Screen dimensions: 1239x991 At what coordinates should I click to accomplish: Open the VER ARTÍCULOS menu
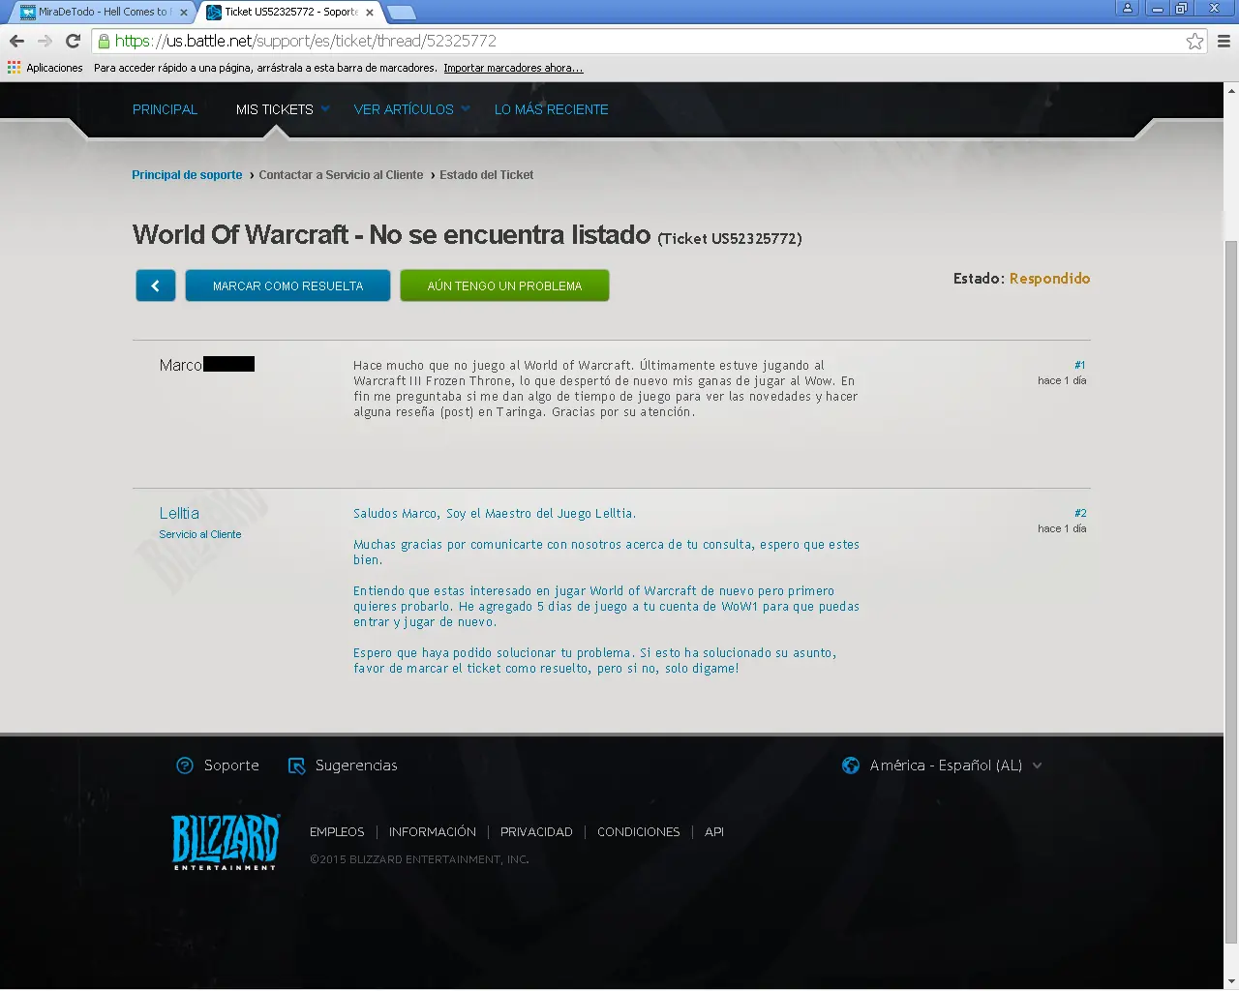(x=404, y=109)
